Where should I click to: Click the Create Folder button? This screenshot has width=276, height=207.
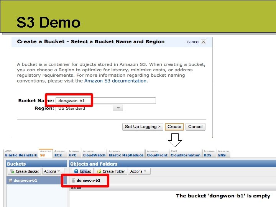[111, 171]
